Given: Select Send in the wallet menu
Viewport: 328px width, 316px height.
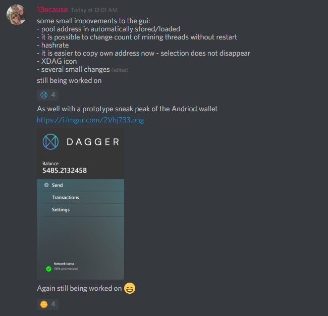Looking at the screenshot, I should pyautogui.click(x=58, y=185).
